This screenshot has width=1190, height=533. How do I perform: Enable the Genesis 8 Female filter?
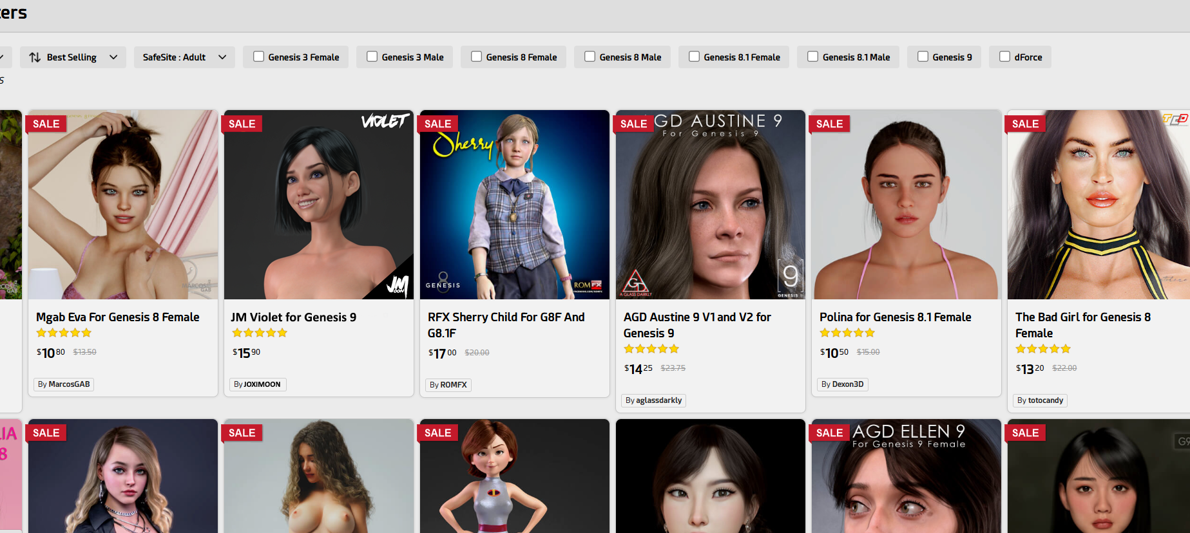(476, 57)
